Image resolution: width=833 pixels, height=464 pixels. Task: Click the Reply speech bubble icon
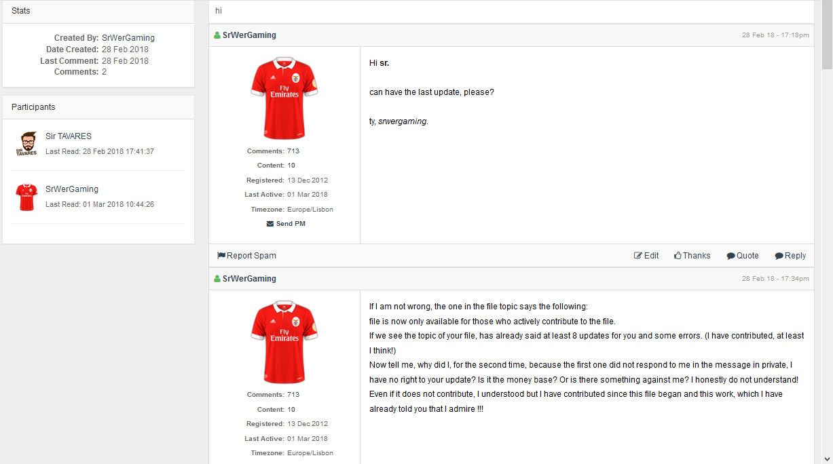(x=779, y=256)
